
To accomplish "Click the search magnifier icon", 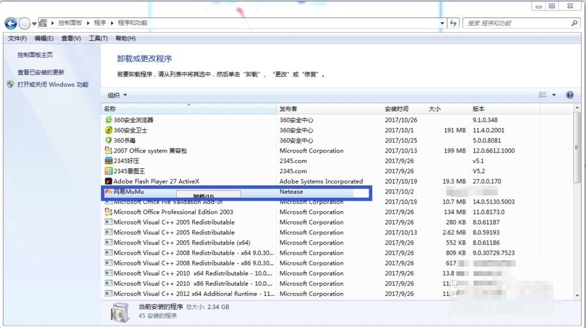I will [574, 23].
